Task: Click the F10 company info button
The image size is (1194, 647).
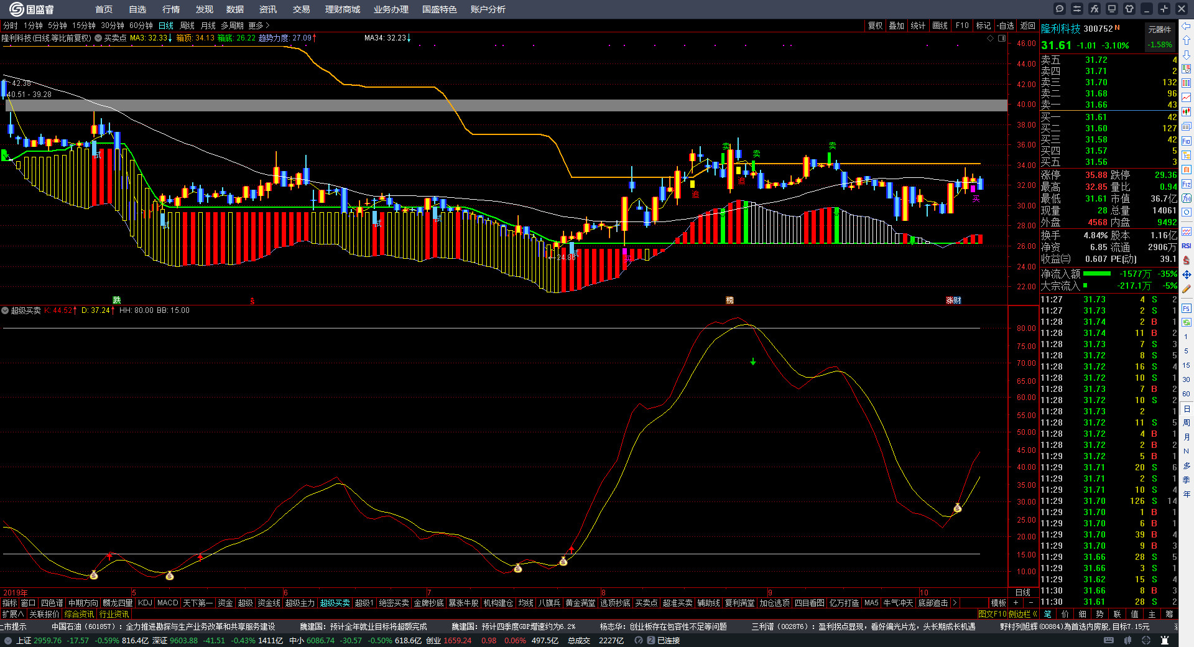Action: coord(962,26)
